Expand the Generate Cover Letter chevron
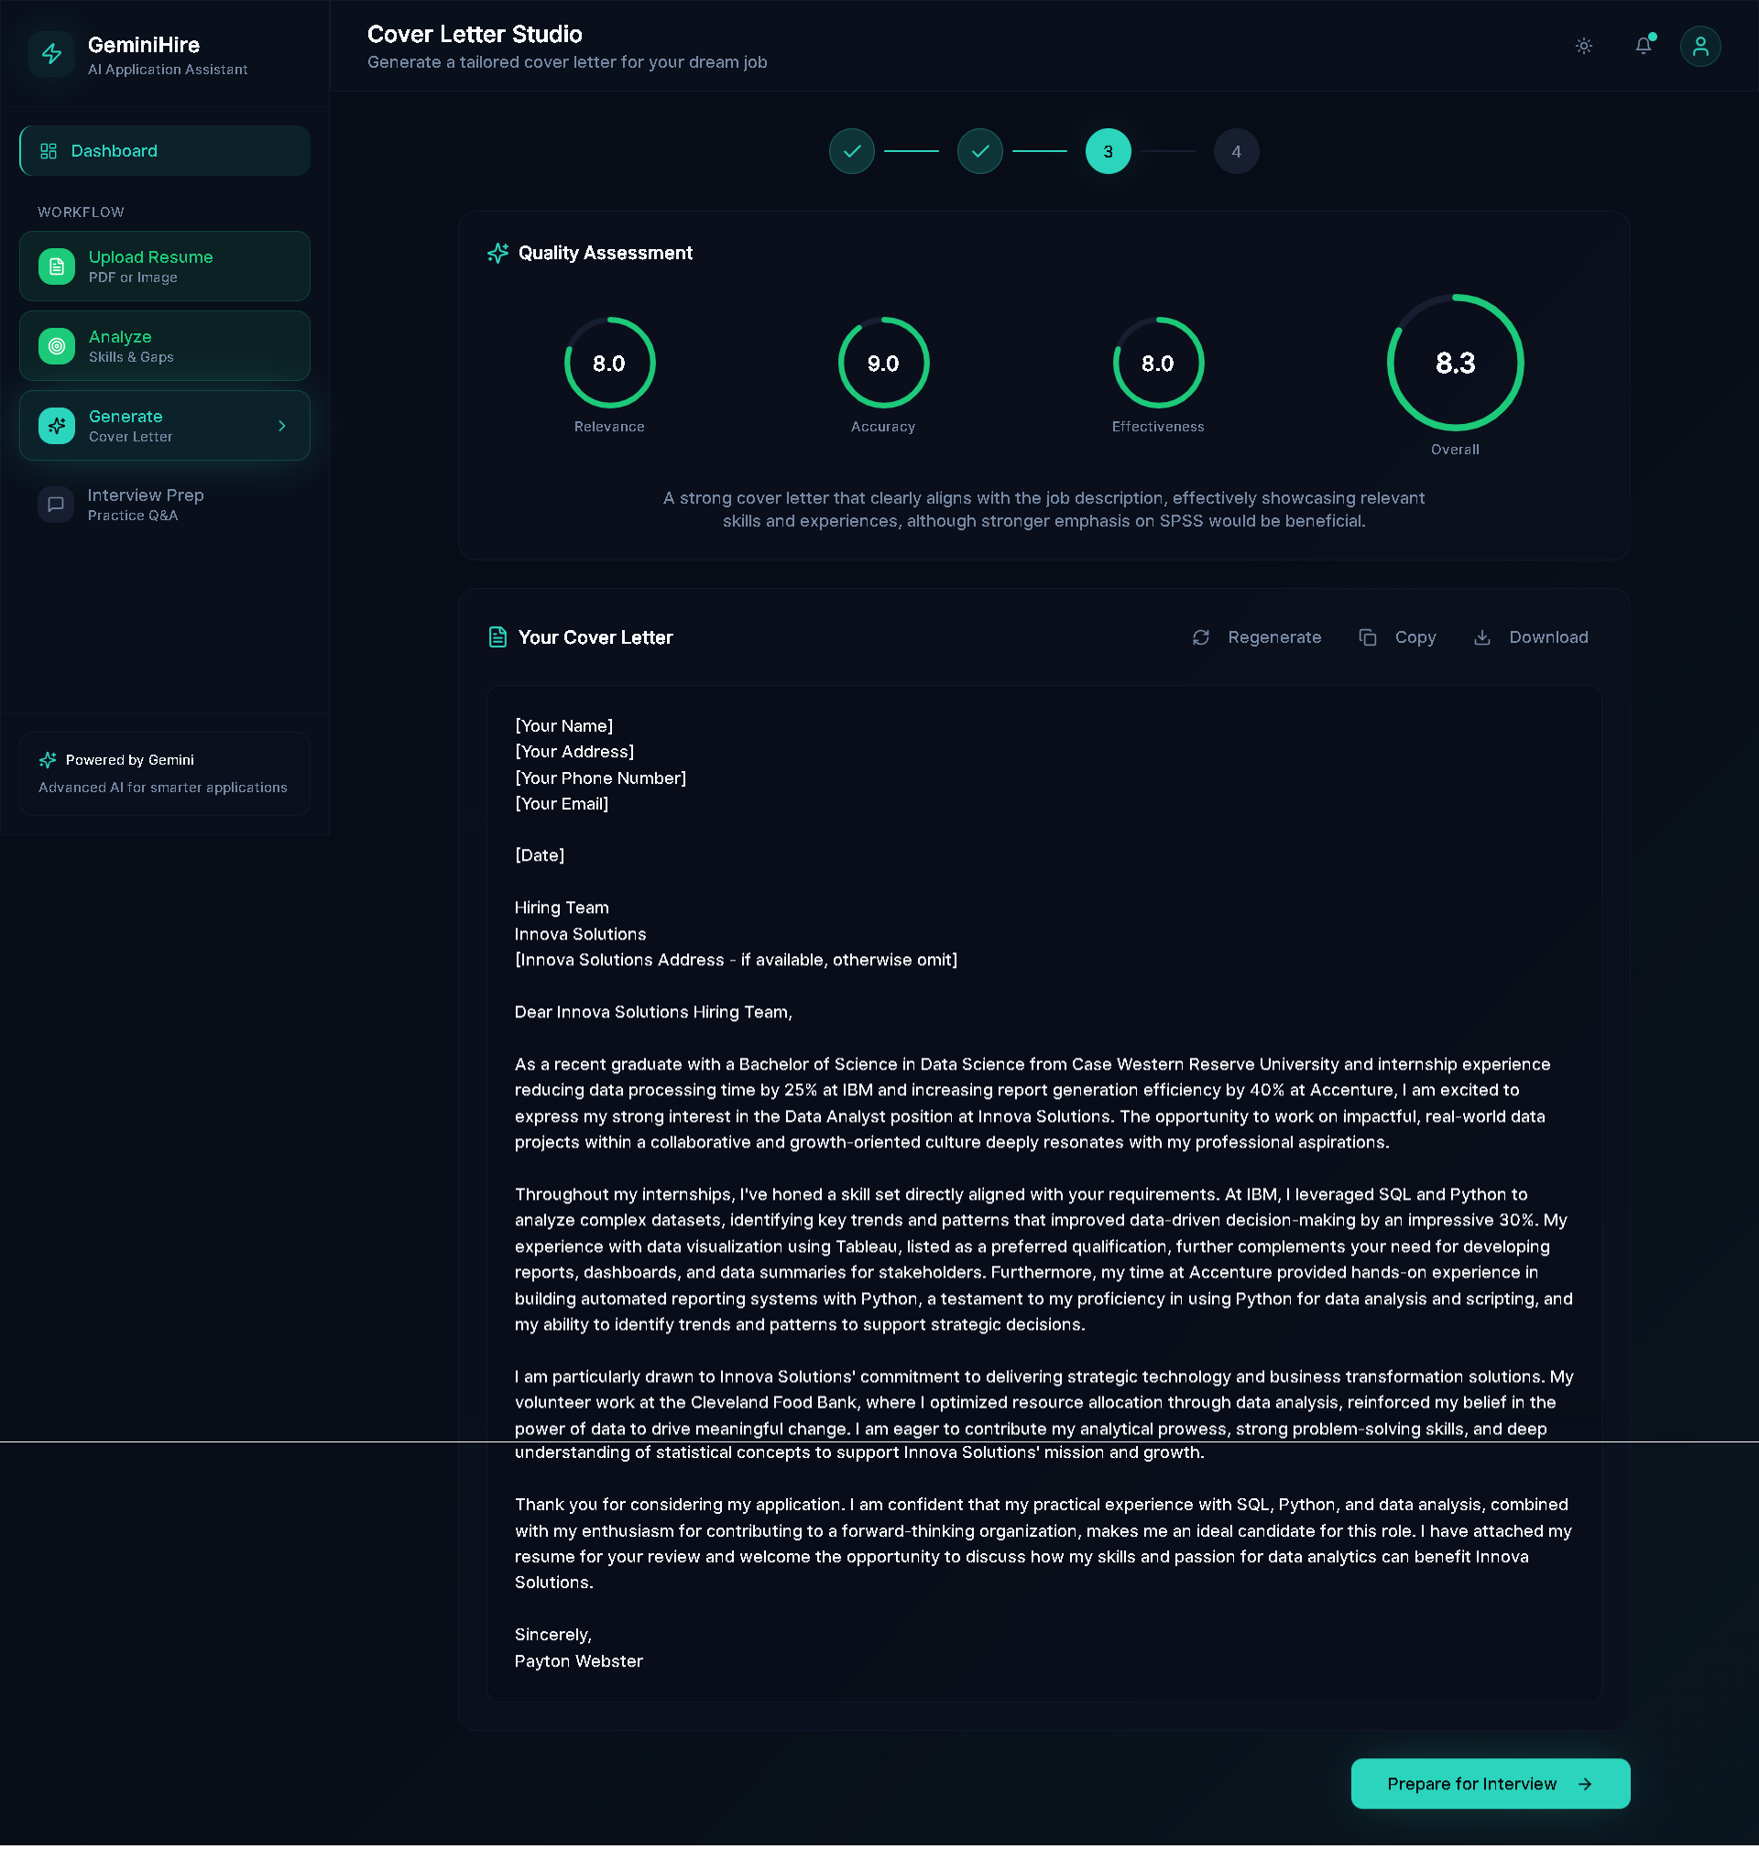 click(282, 427)
